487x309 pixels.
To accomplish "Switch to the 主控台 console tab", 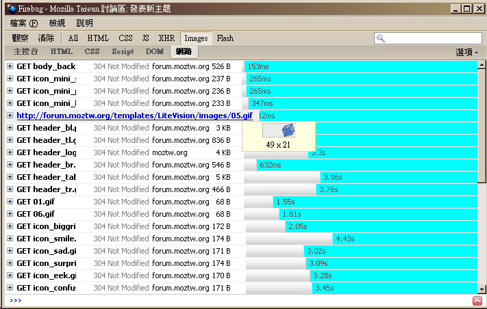I will pos(25,51).
